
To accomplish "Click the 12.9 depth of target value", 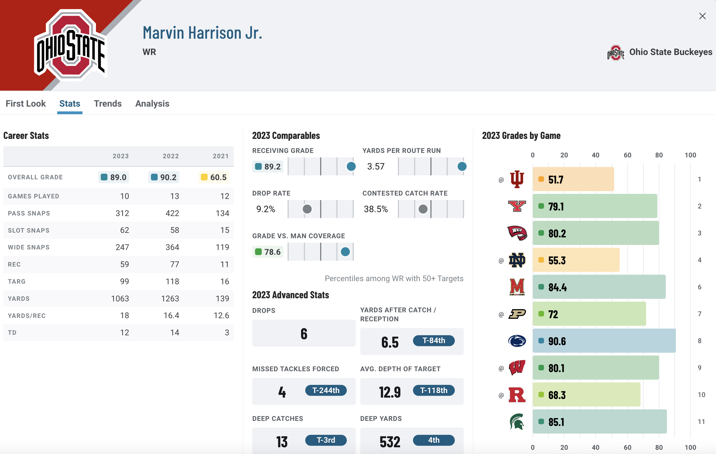I will 389,392.
